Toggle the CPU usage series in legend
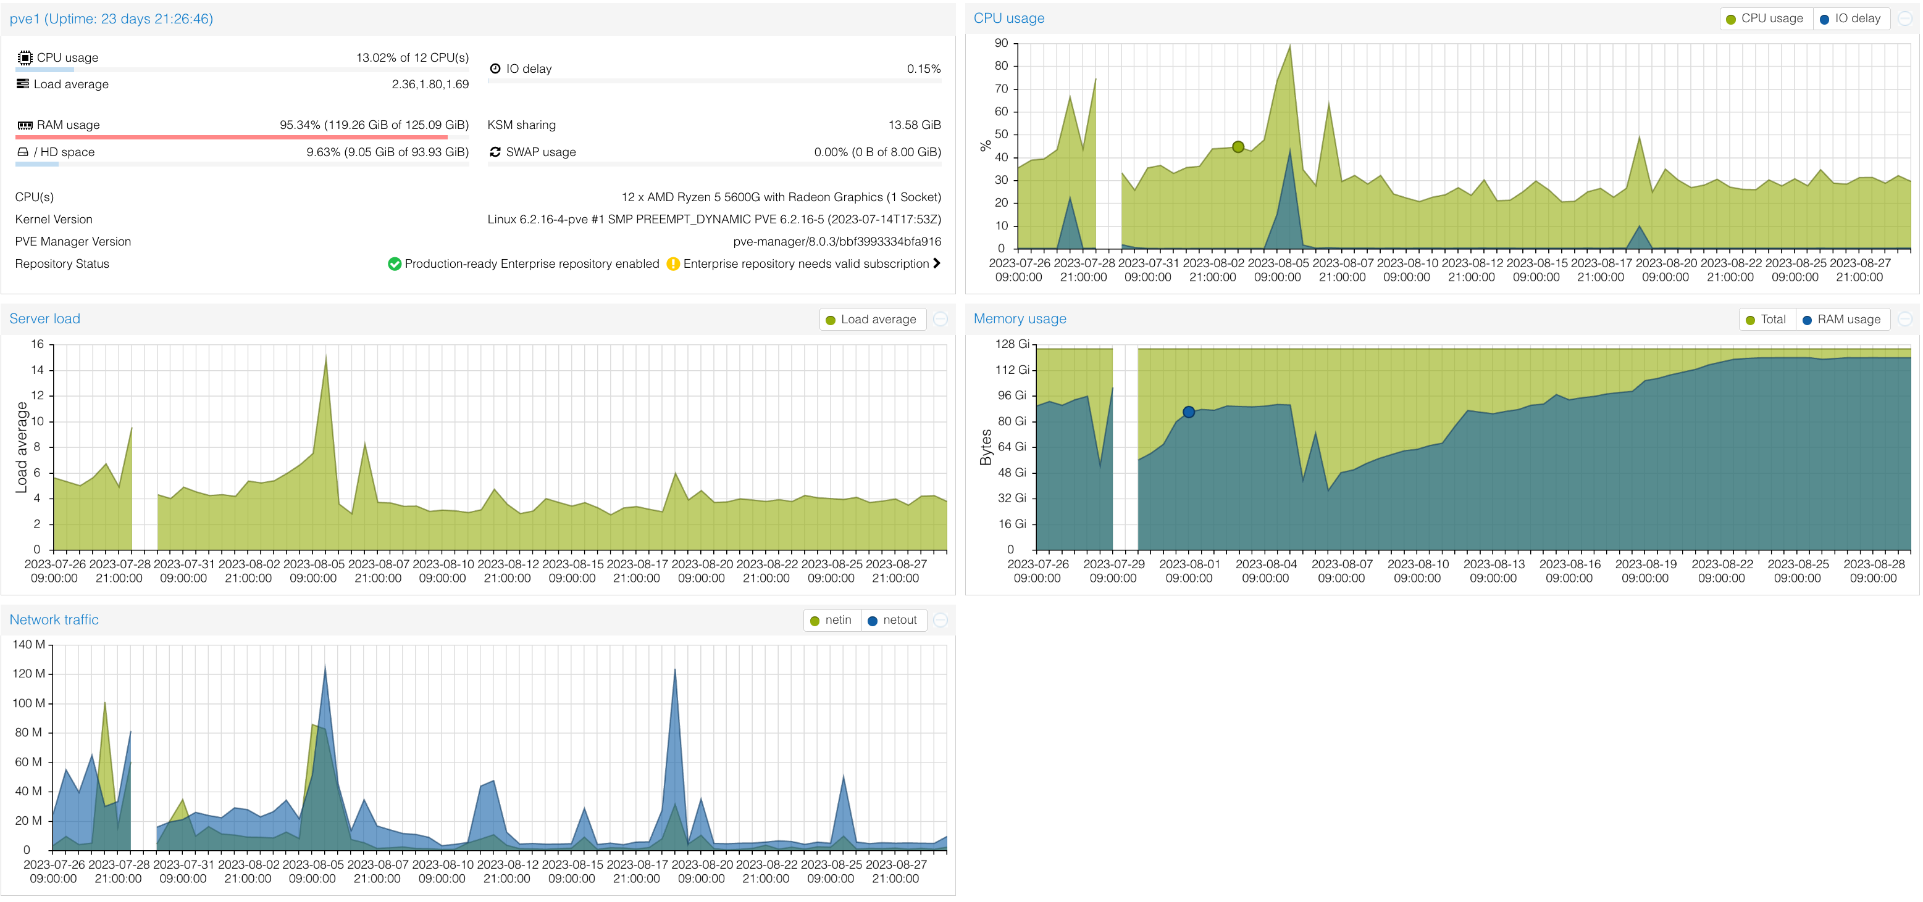This screenshot has width=1923, height=902. tap(1766, 19)
